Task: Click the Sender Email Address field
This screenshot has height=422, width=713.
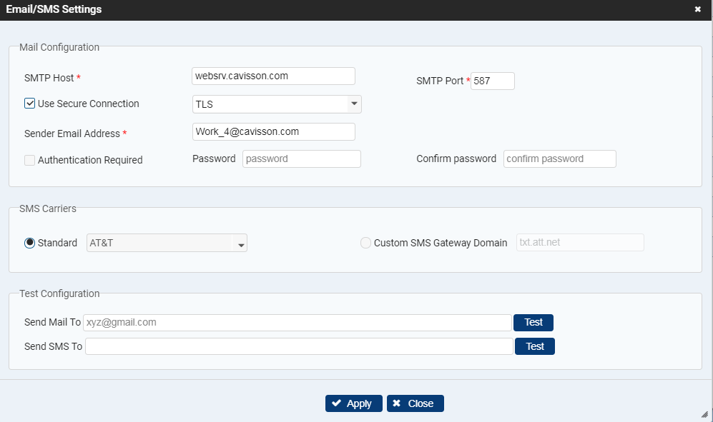Action: coord(273,131)
